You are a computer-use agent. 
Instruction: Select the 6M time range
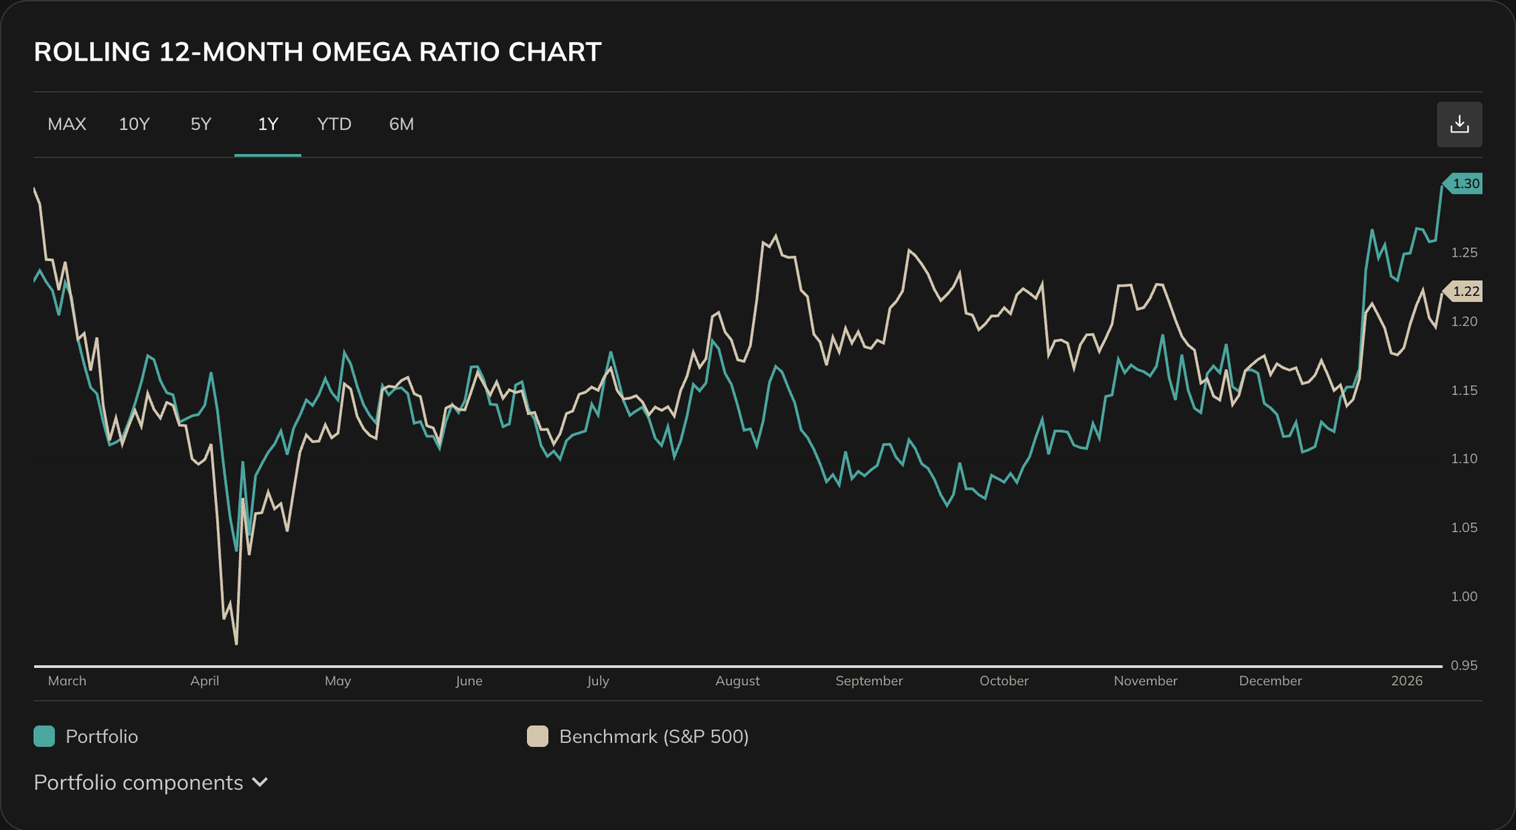point(400,124)
